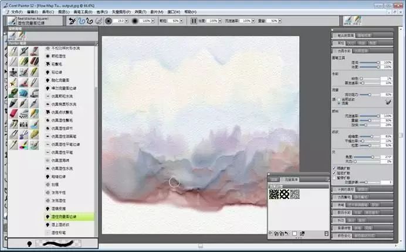
Task: Open the 文件(F) menu
Action: point(16,12)
